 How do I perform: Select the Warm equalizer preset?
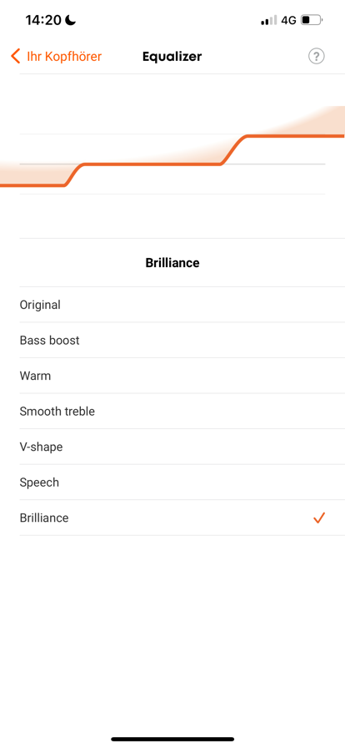click(182, 376)
